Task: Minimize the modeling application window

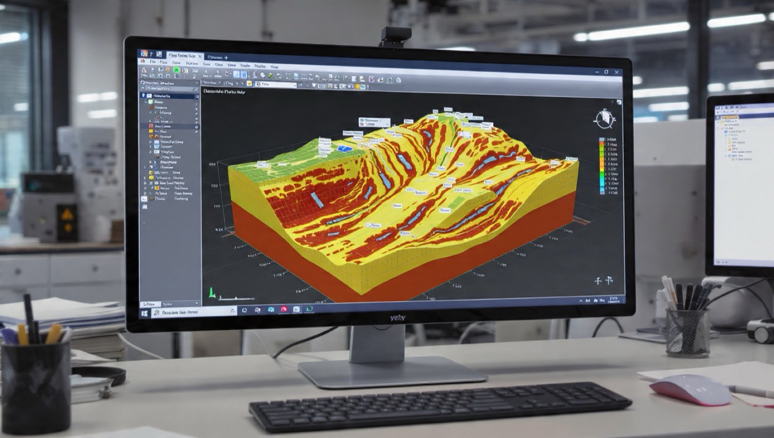Action: (x=597, y=72)
